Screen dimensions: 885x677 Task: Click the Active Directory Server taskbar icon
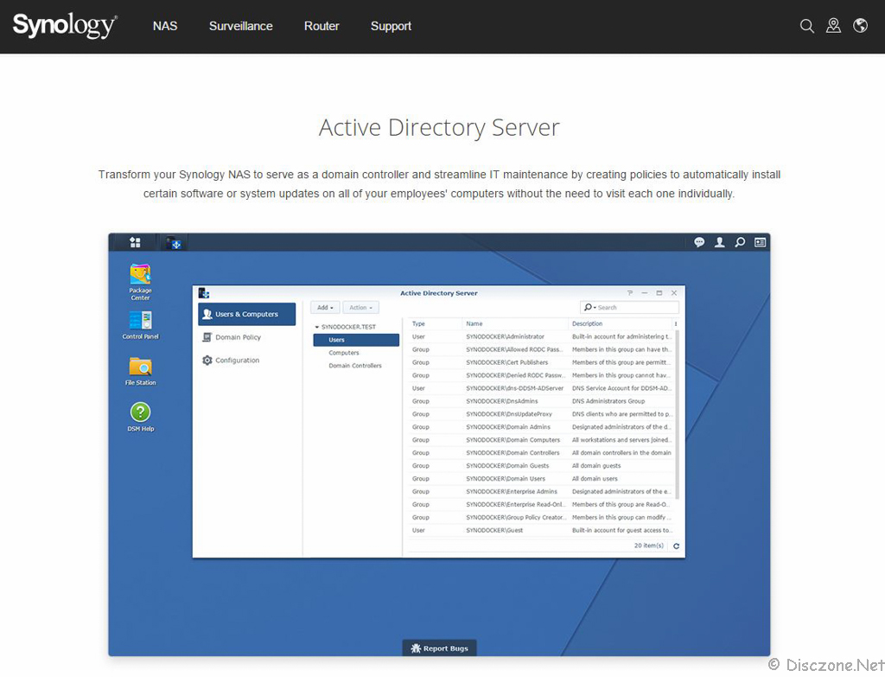pyautogui.click(x=175, y=243)
